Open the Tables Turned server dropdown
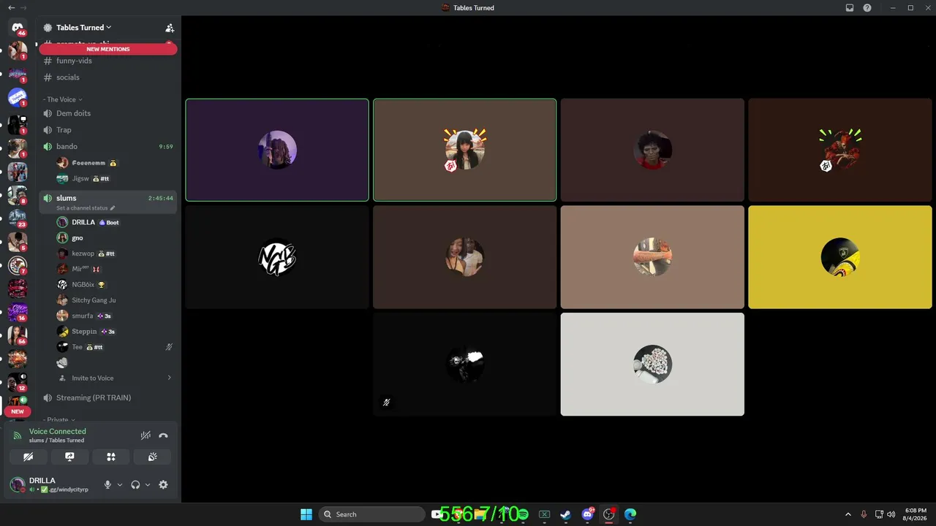 pos(83,28)
